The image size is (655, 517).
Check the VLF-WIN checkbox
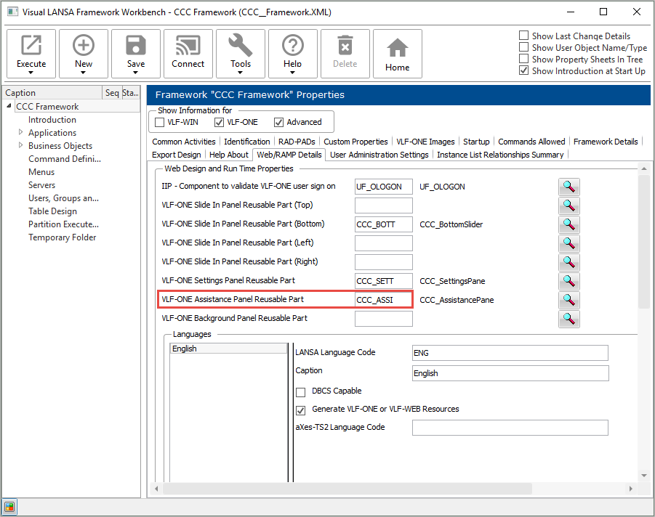pos(160,122)
